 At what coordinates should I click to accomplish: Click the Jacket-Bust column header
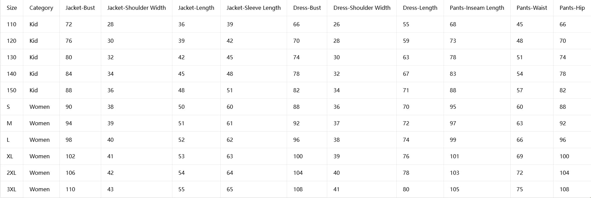[x=80, y=8]
